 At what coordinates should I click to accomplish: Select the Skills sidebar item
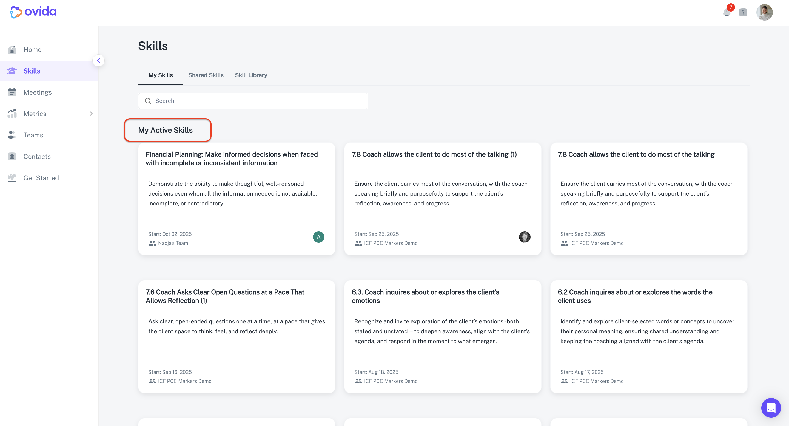49,71
